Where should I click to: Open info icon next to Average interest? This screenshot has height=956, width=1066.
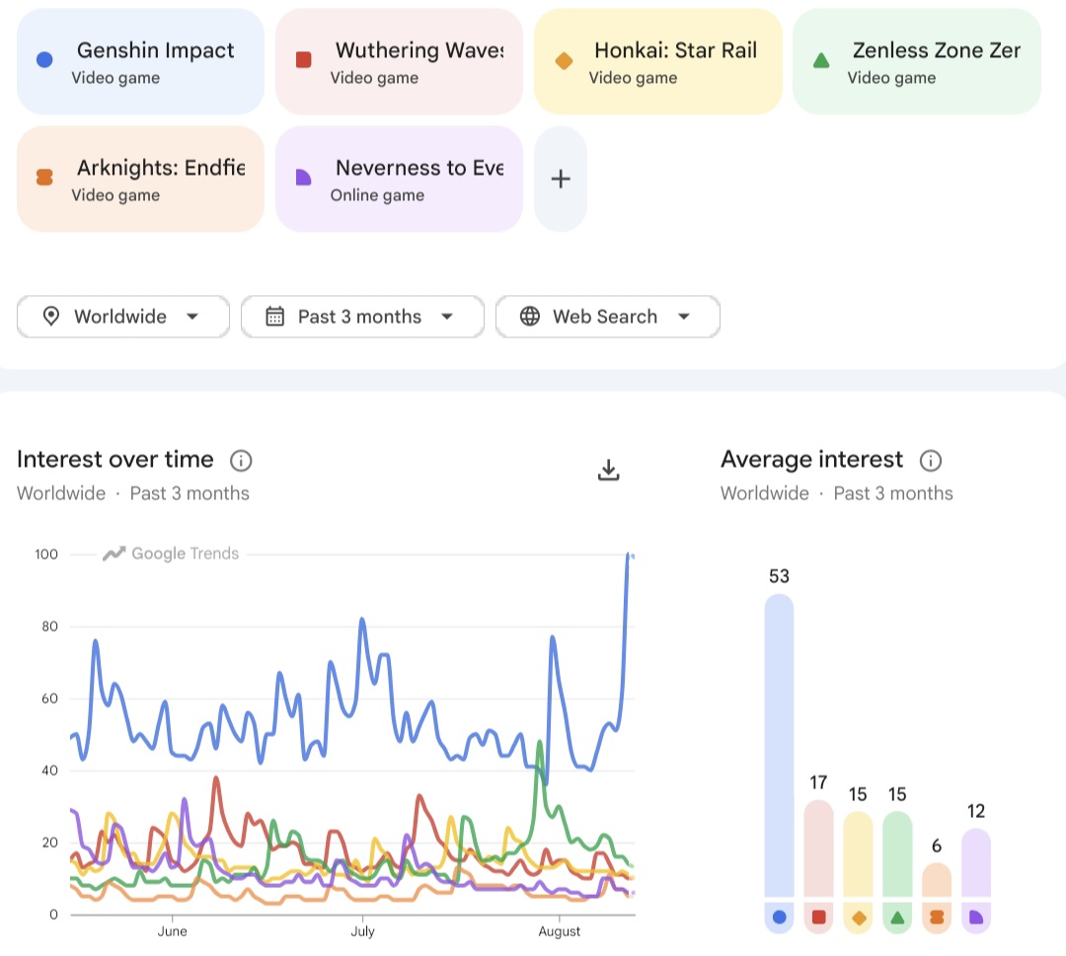point(931,461)
